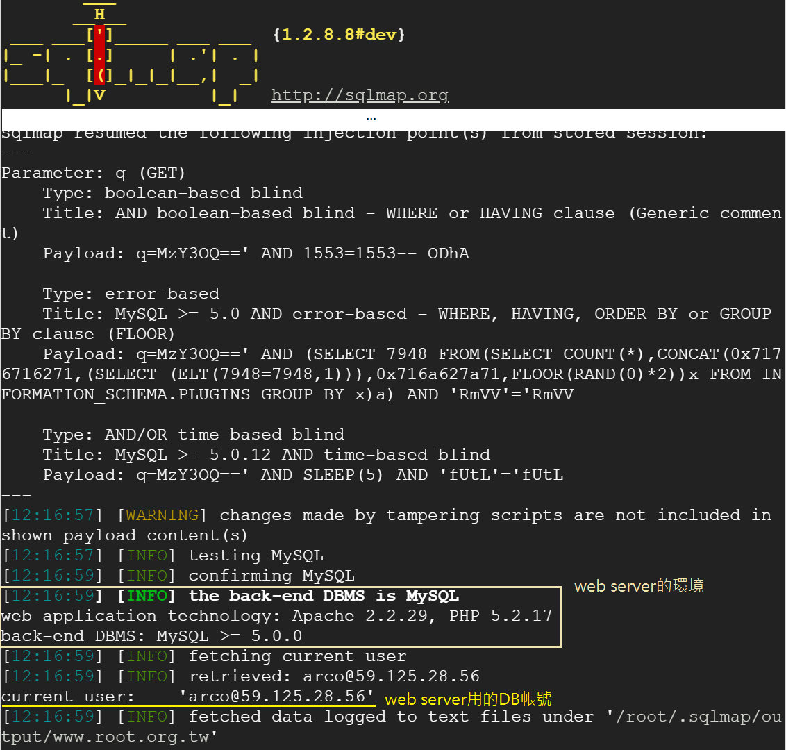
Task: Click 'Type: AND/OR time-based blind' line
Action: (194, 434)
